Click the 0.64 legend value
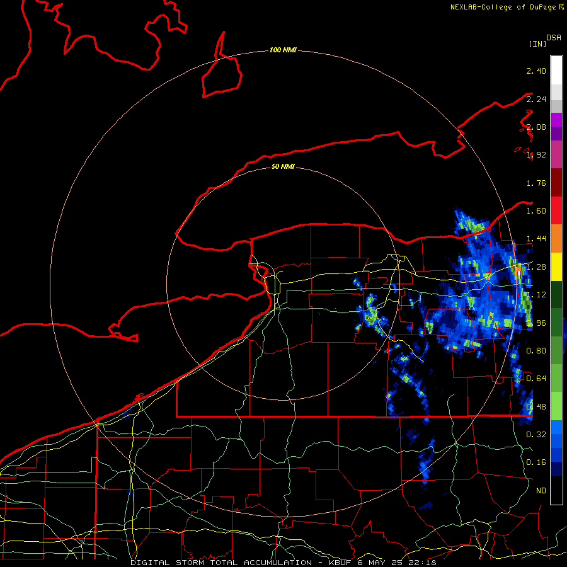 tap(536, 379)
